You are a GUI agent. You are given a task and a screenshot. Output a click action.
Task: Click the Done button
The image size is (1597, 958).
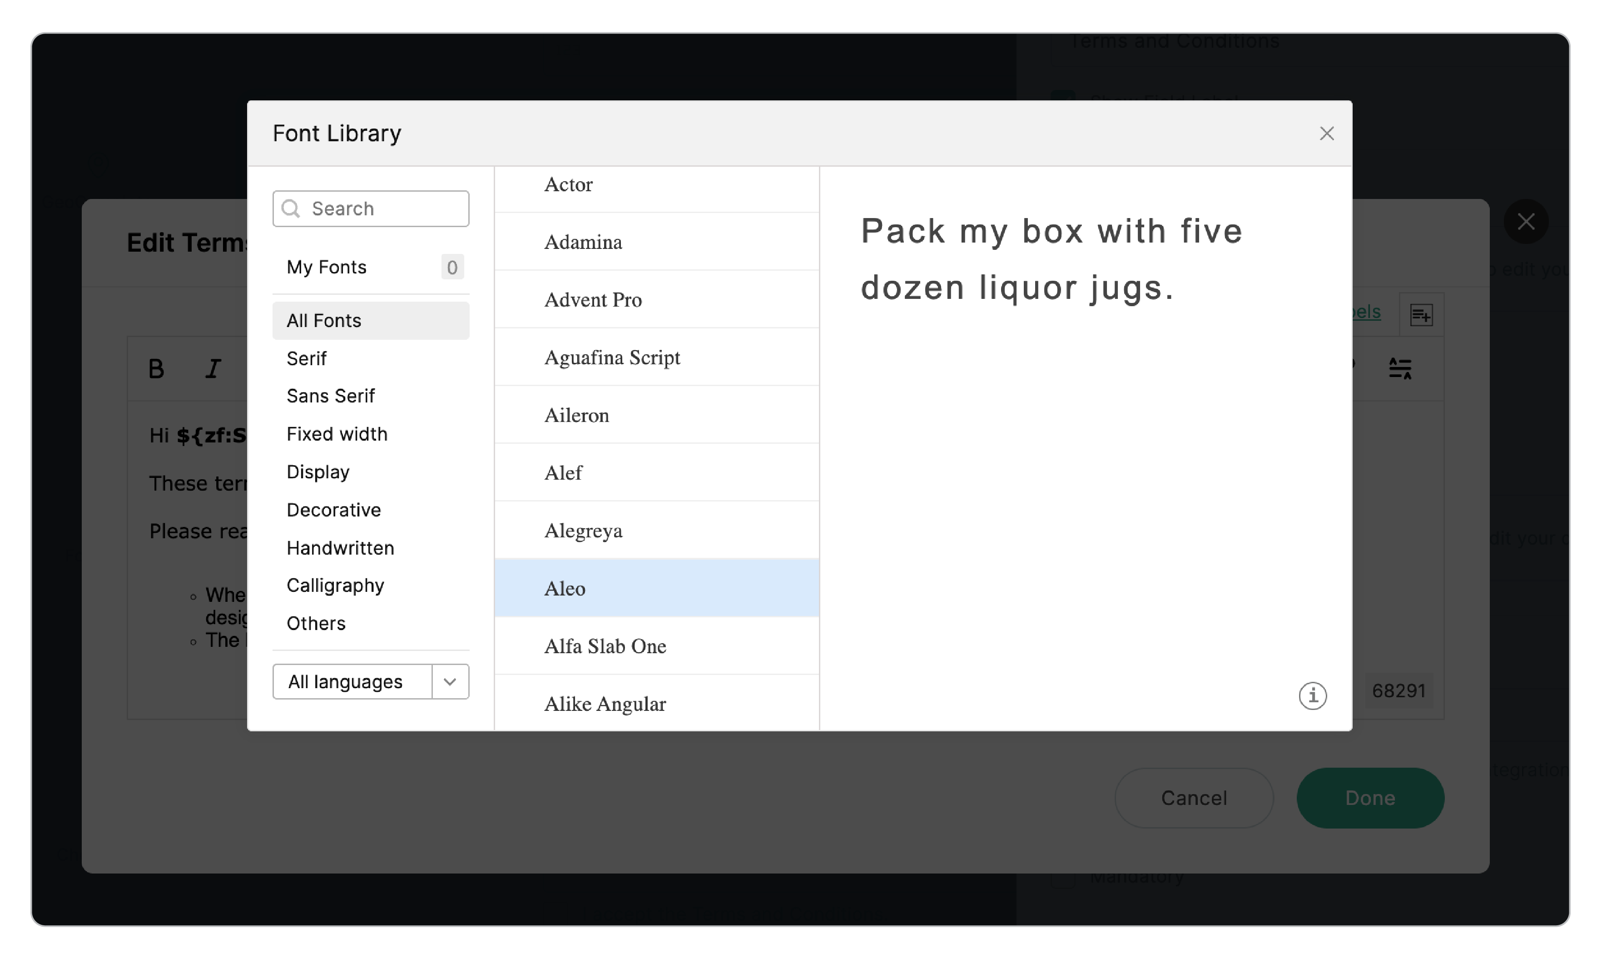pos(1370,798)
